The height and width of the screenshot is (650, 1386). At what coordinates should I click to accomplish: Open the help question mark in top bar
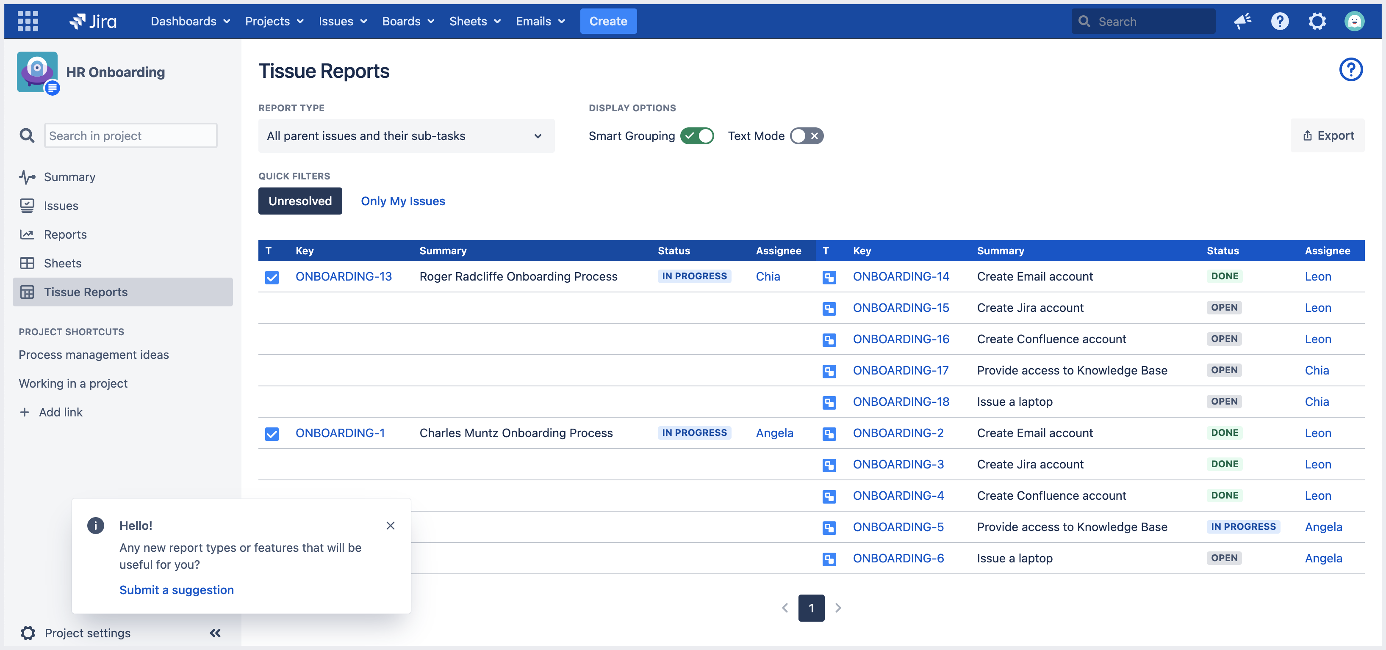(x=1280, y=21)
